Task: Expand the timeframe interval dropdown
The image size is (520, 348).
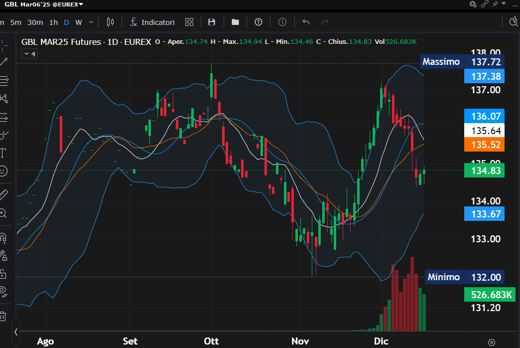Action: click(x=91, y=22)
